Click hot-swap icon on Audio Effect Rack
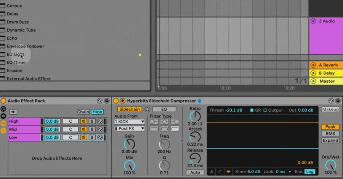Image resolution: width=343 pixels, height=179 pixels. [99, 101]
